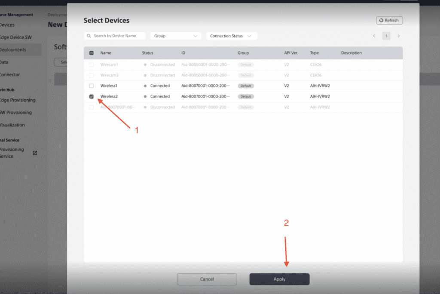Apply the selected devices
This screenshot has height=294, width=440.
click(279, 279)
